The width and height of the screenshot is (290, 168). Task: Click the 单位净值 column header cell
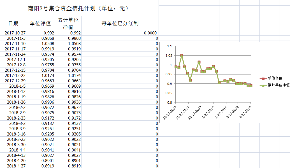[x=40, y=24]
